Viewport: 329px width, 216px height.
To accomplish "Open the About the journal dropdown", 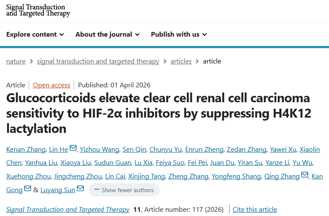I will pos(107,35).
